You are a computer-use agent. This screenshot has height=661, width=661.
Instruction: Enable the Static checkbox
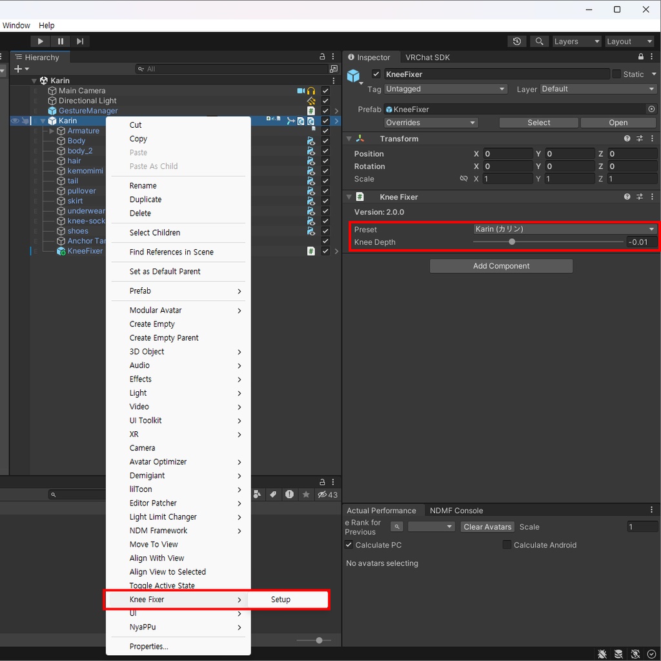[616, 74]
